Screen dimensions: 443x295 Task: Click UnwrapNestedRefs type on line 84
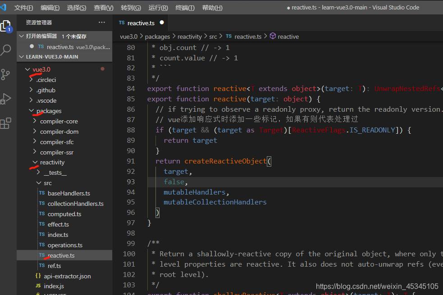pyautogui.click(x=407, y=89)
